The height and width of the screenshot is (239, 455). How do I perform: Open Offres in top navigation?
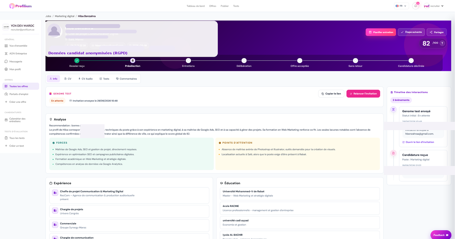[213, 6]
